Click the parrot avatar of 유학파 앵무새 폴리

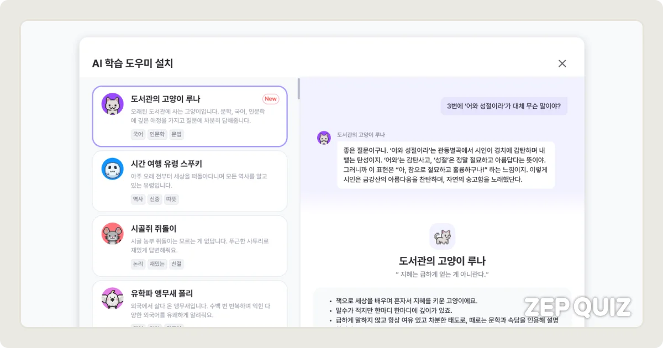tap(112, 298)
